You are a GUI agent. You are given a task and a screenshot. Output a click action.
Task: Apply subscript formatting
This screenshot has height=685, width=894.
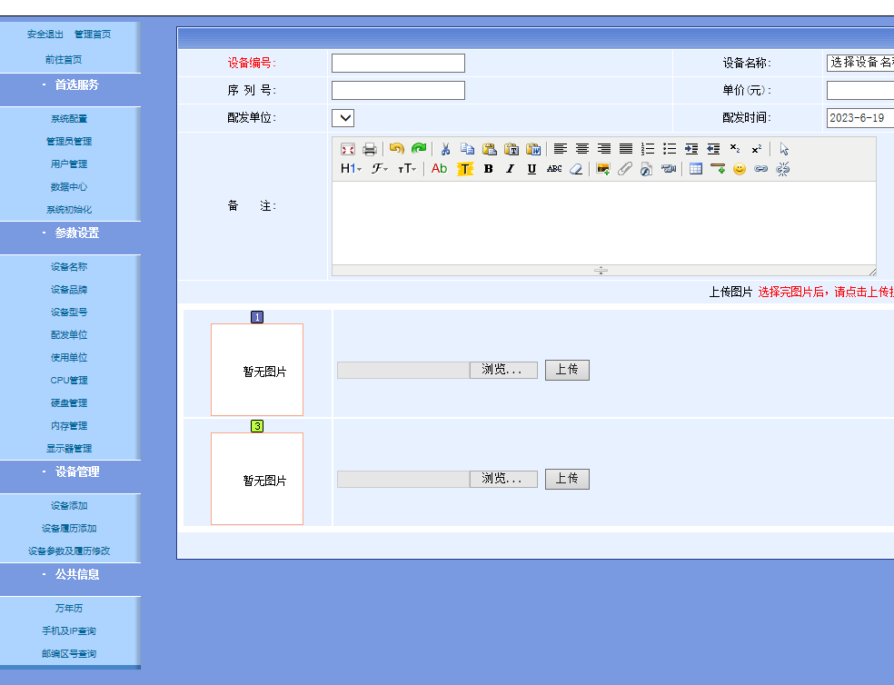(735, 149)
